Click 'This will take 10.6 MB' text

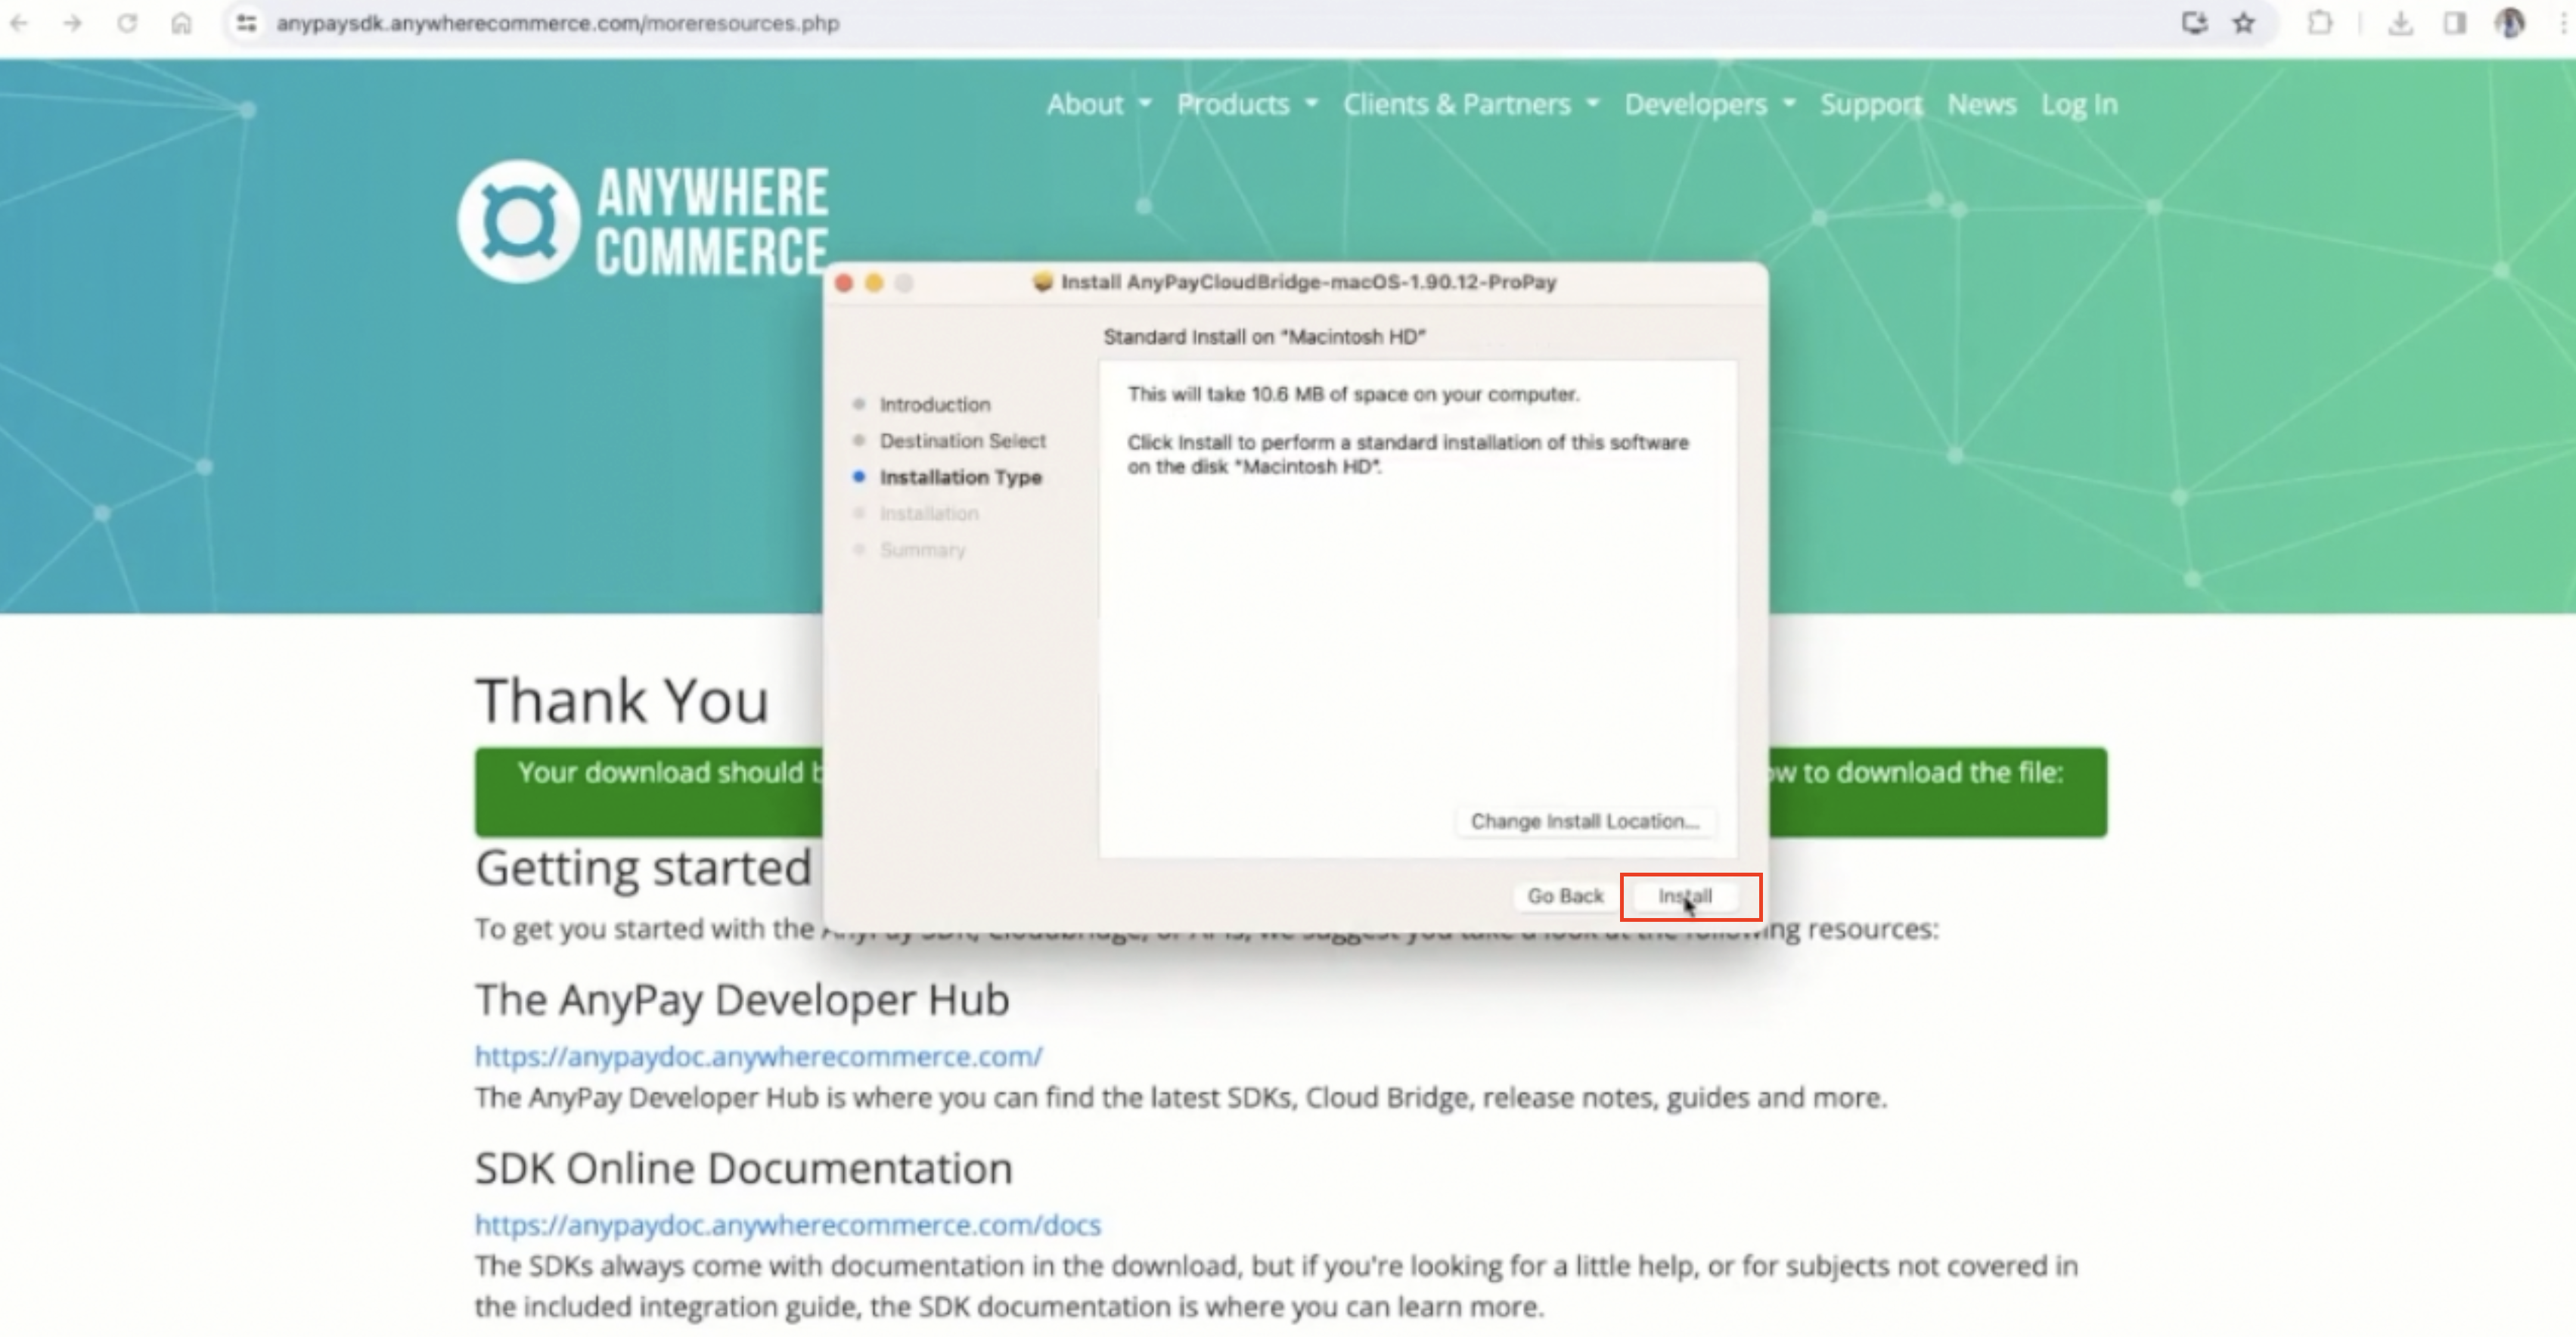(1354, 394)
